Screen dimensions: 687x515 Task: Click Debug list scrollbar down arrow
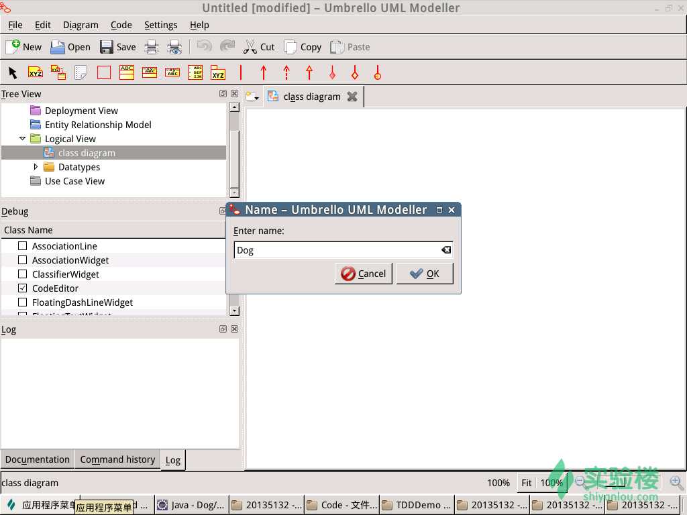234,310
